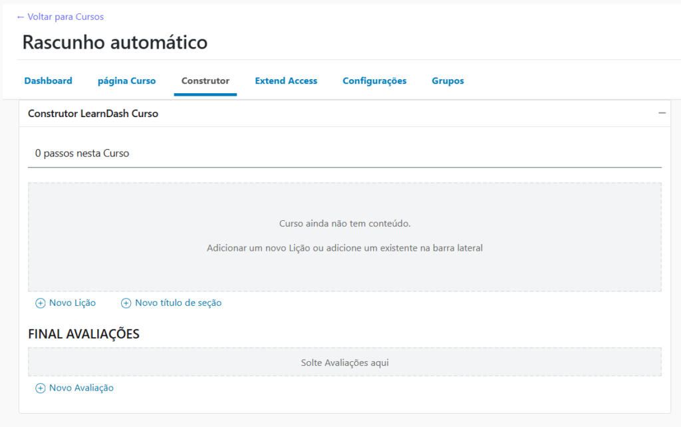Click the Novo Lição text link
The image size is (681, 427).
tap(72, 303)
